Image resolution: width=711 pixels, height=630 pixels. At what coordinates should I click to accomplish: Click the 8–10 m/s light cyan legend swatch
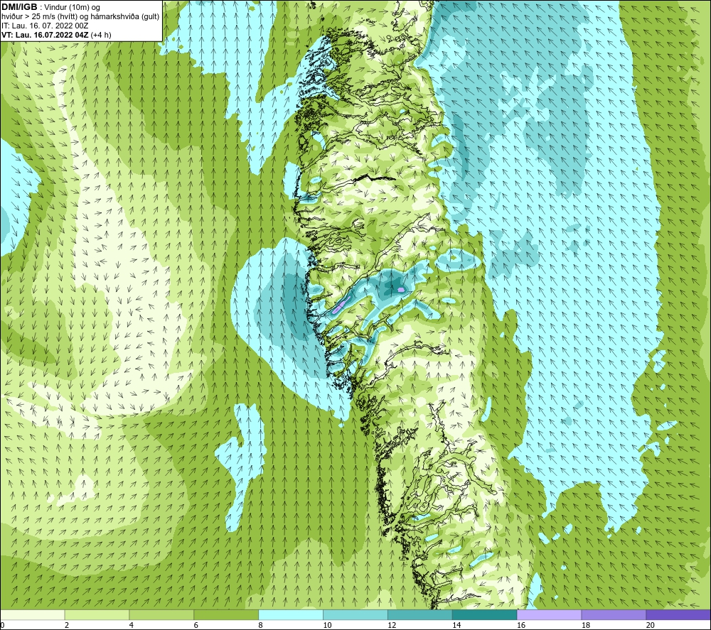pyautogui.click(x=291, y=614)
